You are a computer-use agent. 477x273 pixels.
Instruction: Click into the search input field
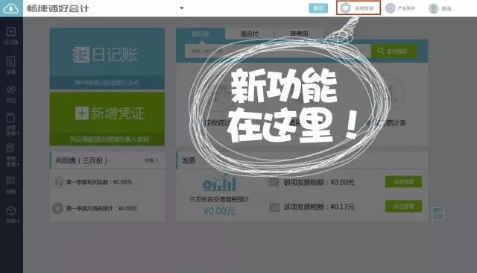[x=277, y=51]
